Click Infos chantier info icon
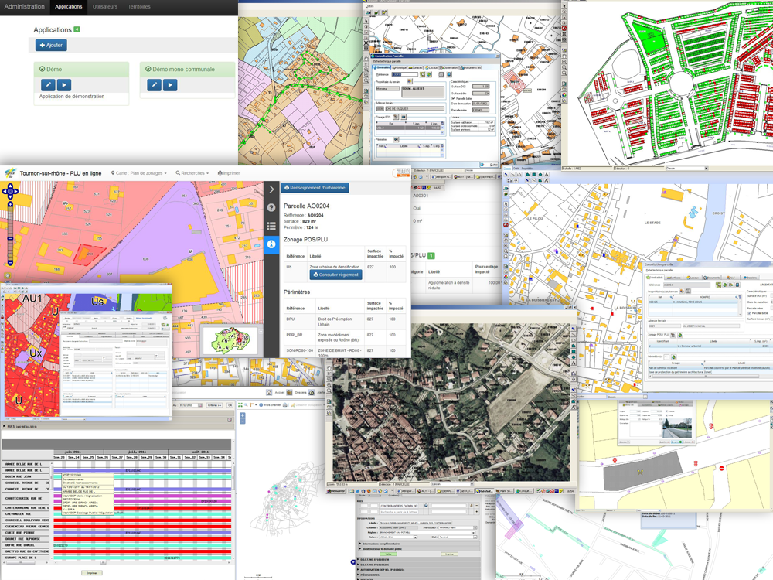Image resolution: width=773 pixels, height=580 pixels. [x=261, y=405]
